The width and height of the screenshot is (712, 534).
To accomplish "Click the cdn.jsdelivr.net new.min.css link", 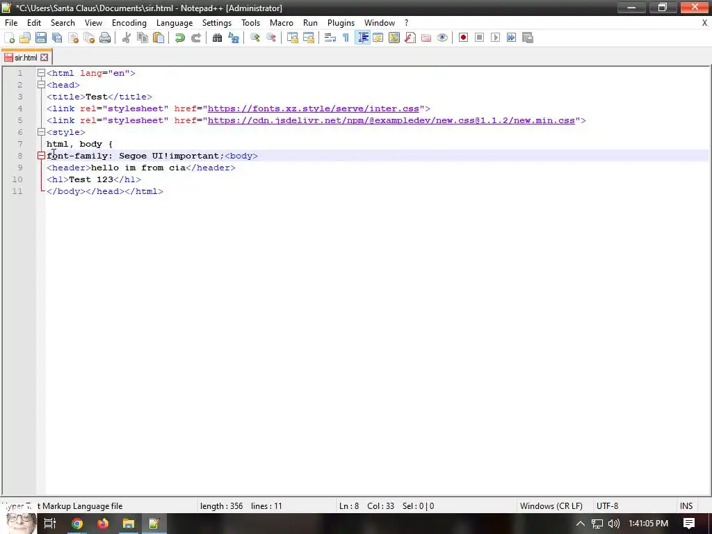I will [x=391, y=120].
